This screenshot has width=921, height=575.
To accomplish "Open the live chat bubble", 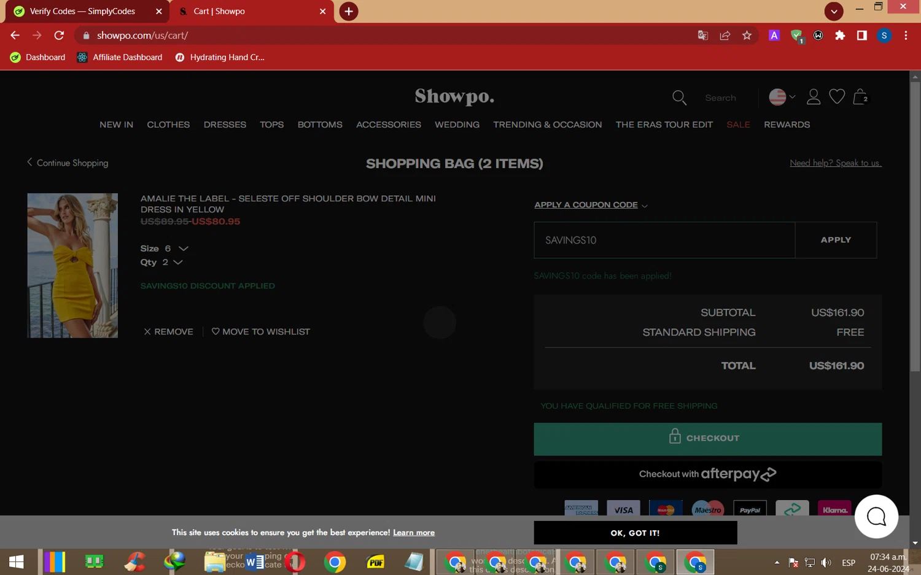I will click(x=876, y=517).
